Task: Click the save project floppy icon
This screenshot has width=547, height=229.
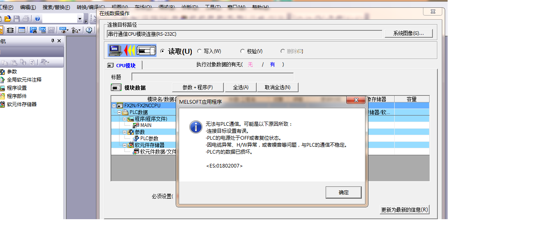Action: (x=16, y=19)
